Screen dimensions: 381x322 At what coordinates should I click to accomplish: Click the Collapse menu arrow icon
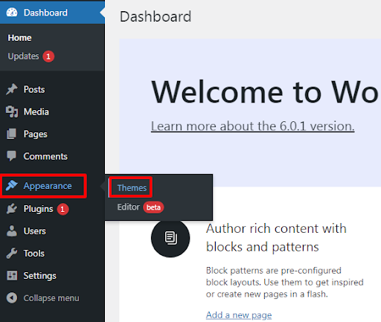click(x=12, y=298)
